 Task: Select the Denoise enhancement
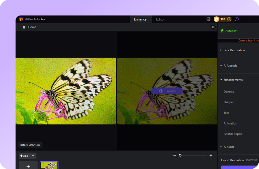[229, 92]
